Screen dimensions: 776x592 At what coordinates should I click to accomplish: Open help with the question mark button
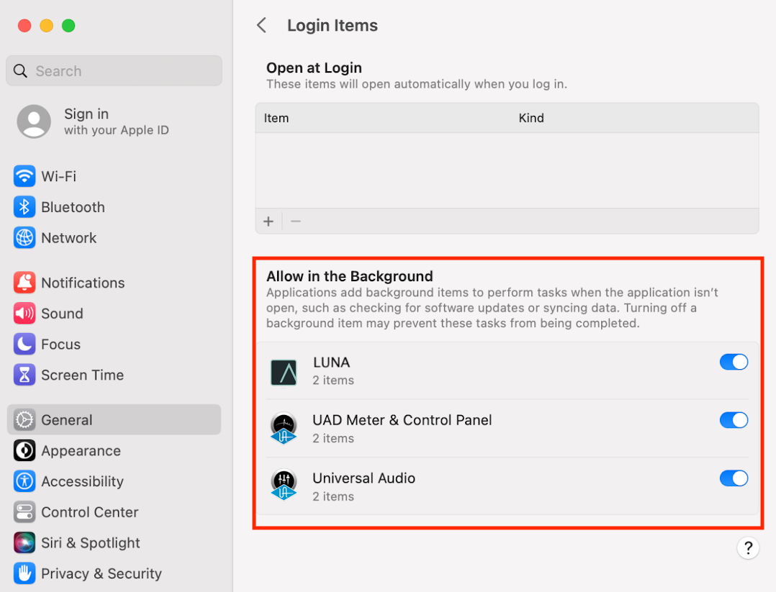[x=748, y=547]
